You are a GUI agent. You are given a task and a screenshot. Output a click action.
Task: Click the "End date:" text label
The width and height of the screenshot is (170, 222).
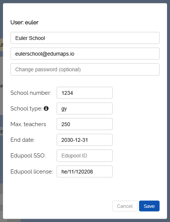[22, 140]
